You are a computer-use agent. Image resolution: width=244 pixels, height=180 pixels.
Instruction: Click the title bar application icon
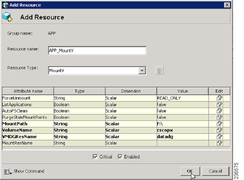coord(6,5)
